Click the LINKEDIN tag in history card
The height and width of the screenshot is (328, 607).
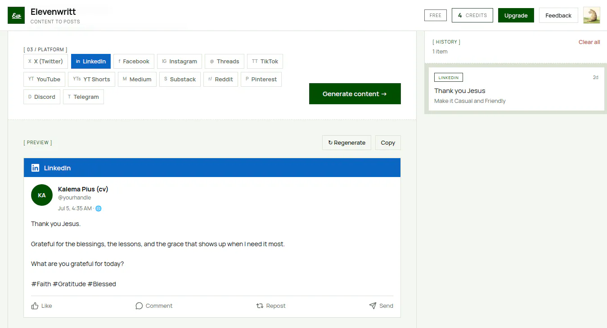tap(449, 78)
